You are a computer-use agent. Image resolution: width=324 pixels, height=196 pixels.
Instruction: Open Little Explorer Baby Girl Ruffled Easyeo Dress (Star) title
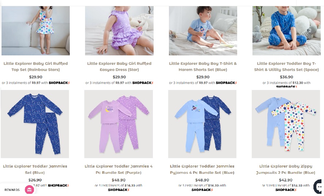119,66
